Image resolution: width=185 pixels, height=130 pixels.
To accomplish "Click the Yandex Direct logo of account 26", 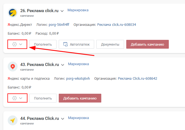I will (x=13, y=13).
